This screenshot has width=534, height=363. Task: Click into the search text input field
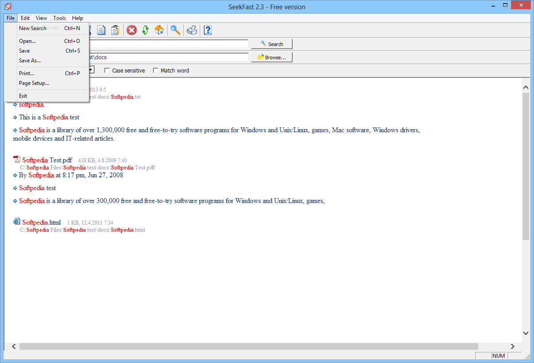(x=168, y=44)
